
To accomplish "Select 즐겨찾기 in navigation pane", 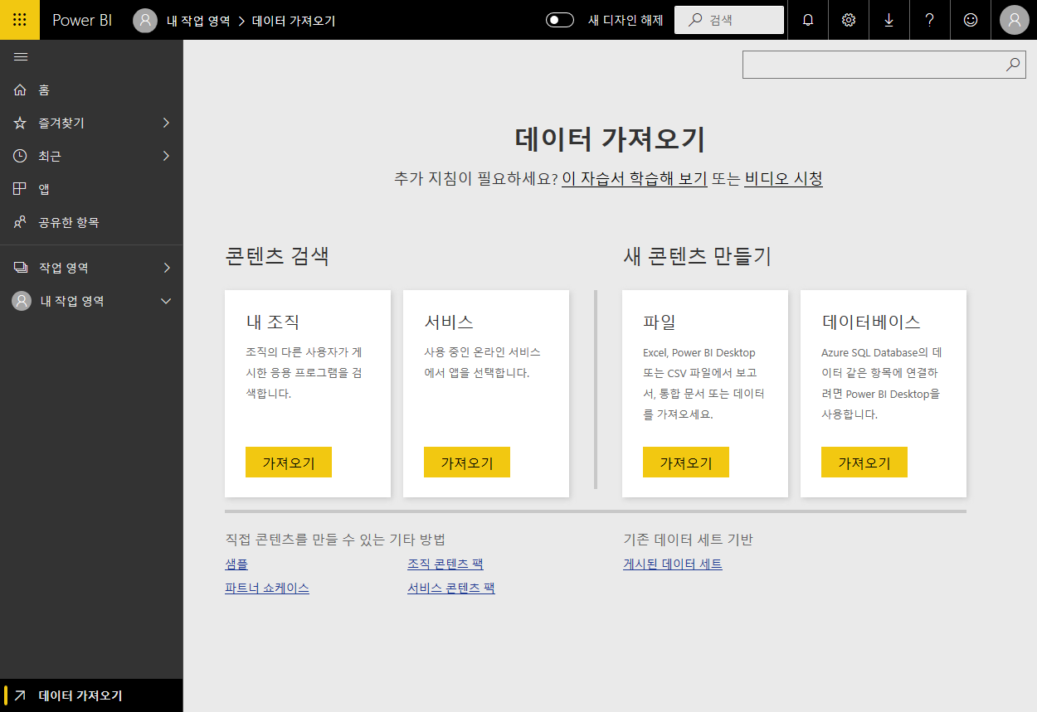I will point(91,123).
